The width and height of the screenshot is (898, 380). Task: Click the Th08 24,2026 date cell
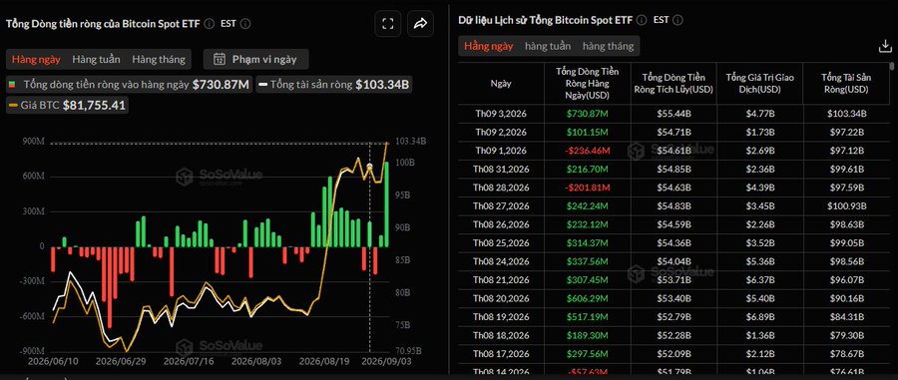(500, 261)
